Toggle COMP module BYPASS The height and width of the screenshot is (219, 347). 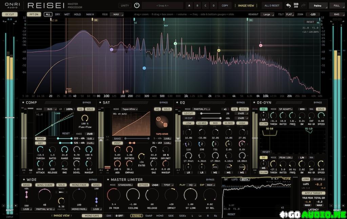coord(86,103)
